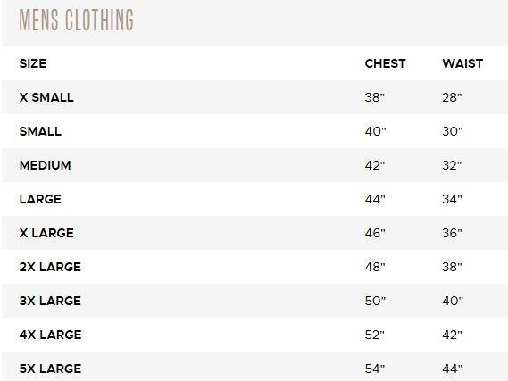Click the X SMALL size row label
The width and height of the screenshot is (508, 381).
tap(46, 97)
